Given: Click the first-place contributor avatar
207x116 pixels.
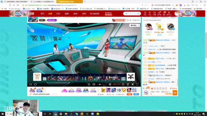Looking at the screenshot, I should 159,27.
